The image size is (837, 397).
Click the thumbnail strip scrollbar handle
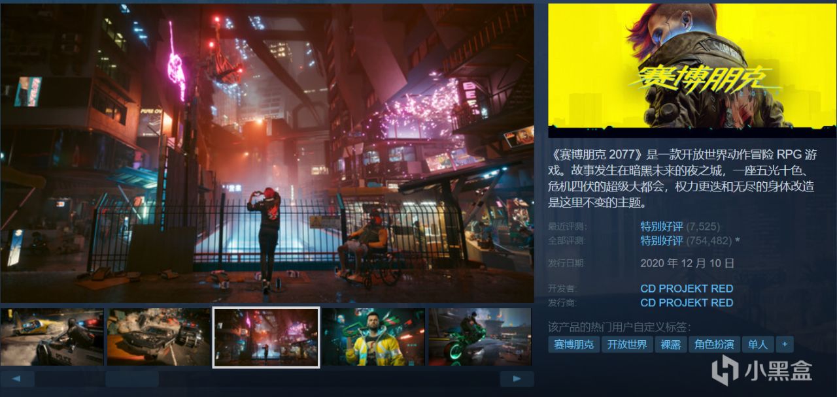132,379
